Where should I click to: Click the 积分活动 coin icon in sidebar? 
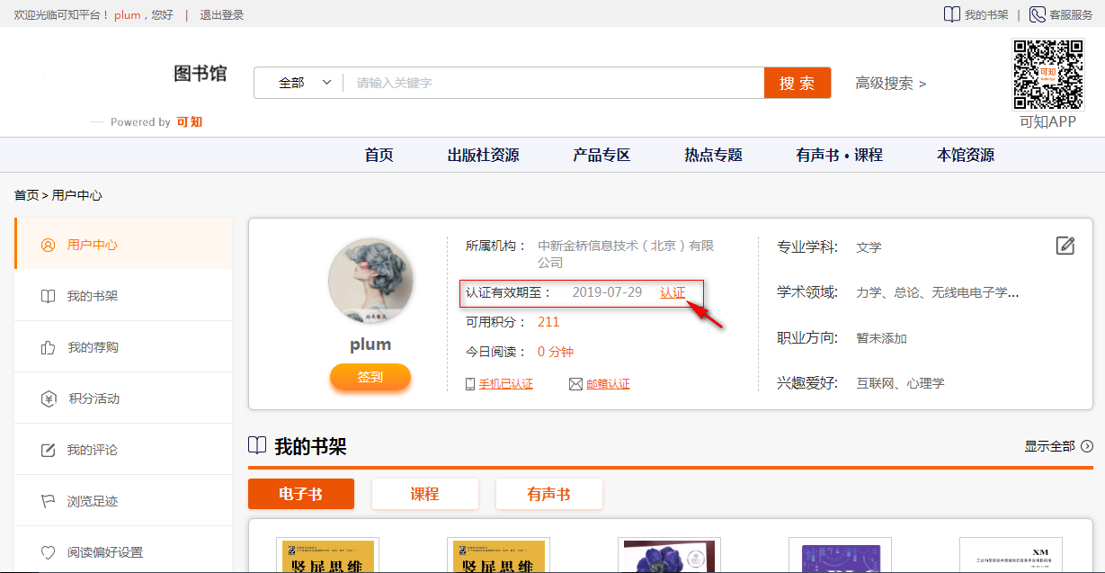49,398
